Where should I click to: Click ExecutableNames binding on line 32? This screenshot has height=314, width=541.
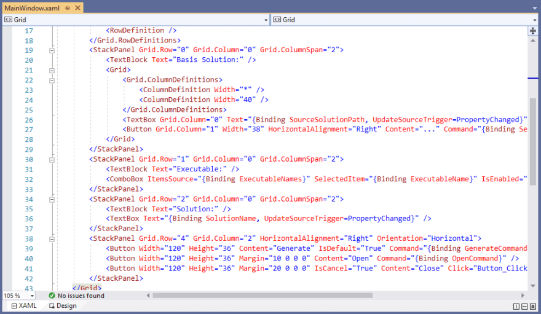click(x=270, y=179)
